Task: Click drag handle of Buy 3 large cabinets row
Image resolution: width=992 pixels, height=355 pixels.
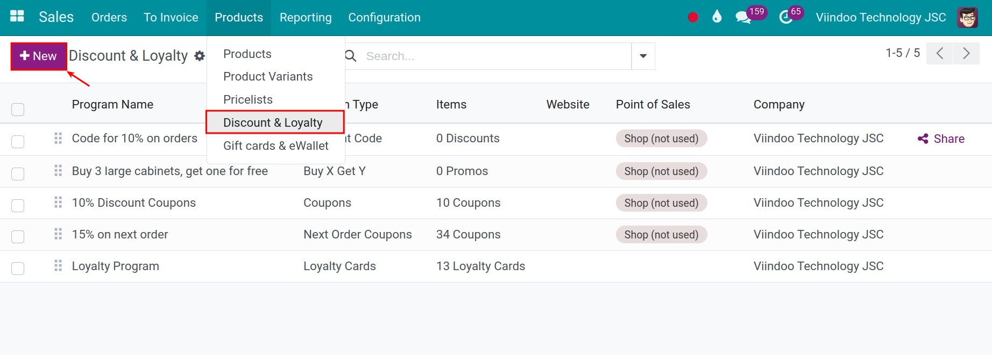Action: click(x=58, y=171)
